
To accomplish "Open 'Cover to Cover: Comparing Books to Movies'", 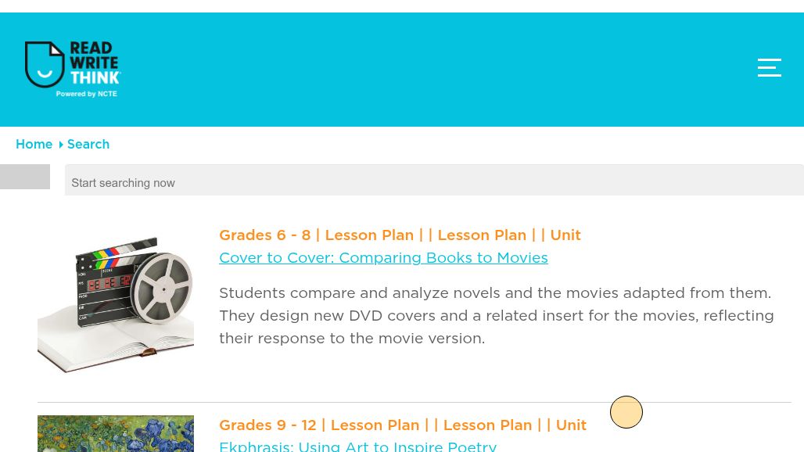I will click(x=383, y=258).
